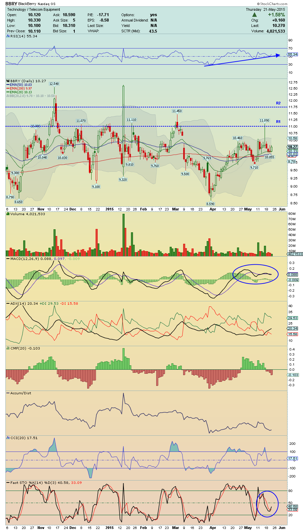Click the Open value 10.120
Viewport: 303px width, 531px height.
[34, 15]
